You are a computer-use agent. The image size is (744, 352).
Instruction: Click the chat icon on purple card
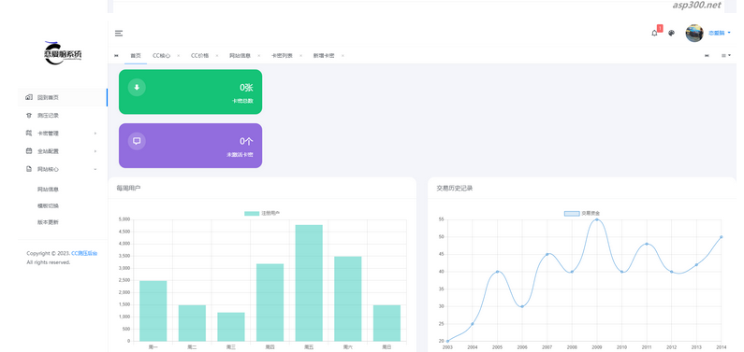tap(137, 141)
